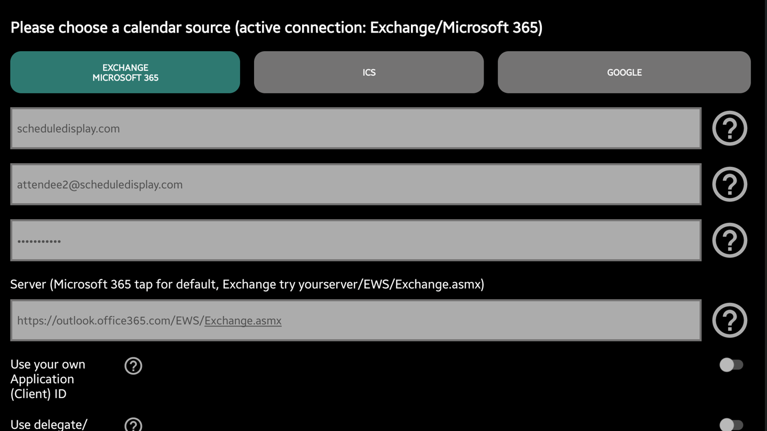Show help for the delegate option
The image size is (767, 431).
(133, 425)
